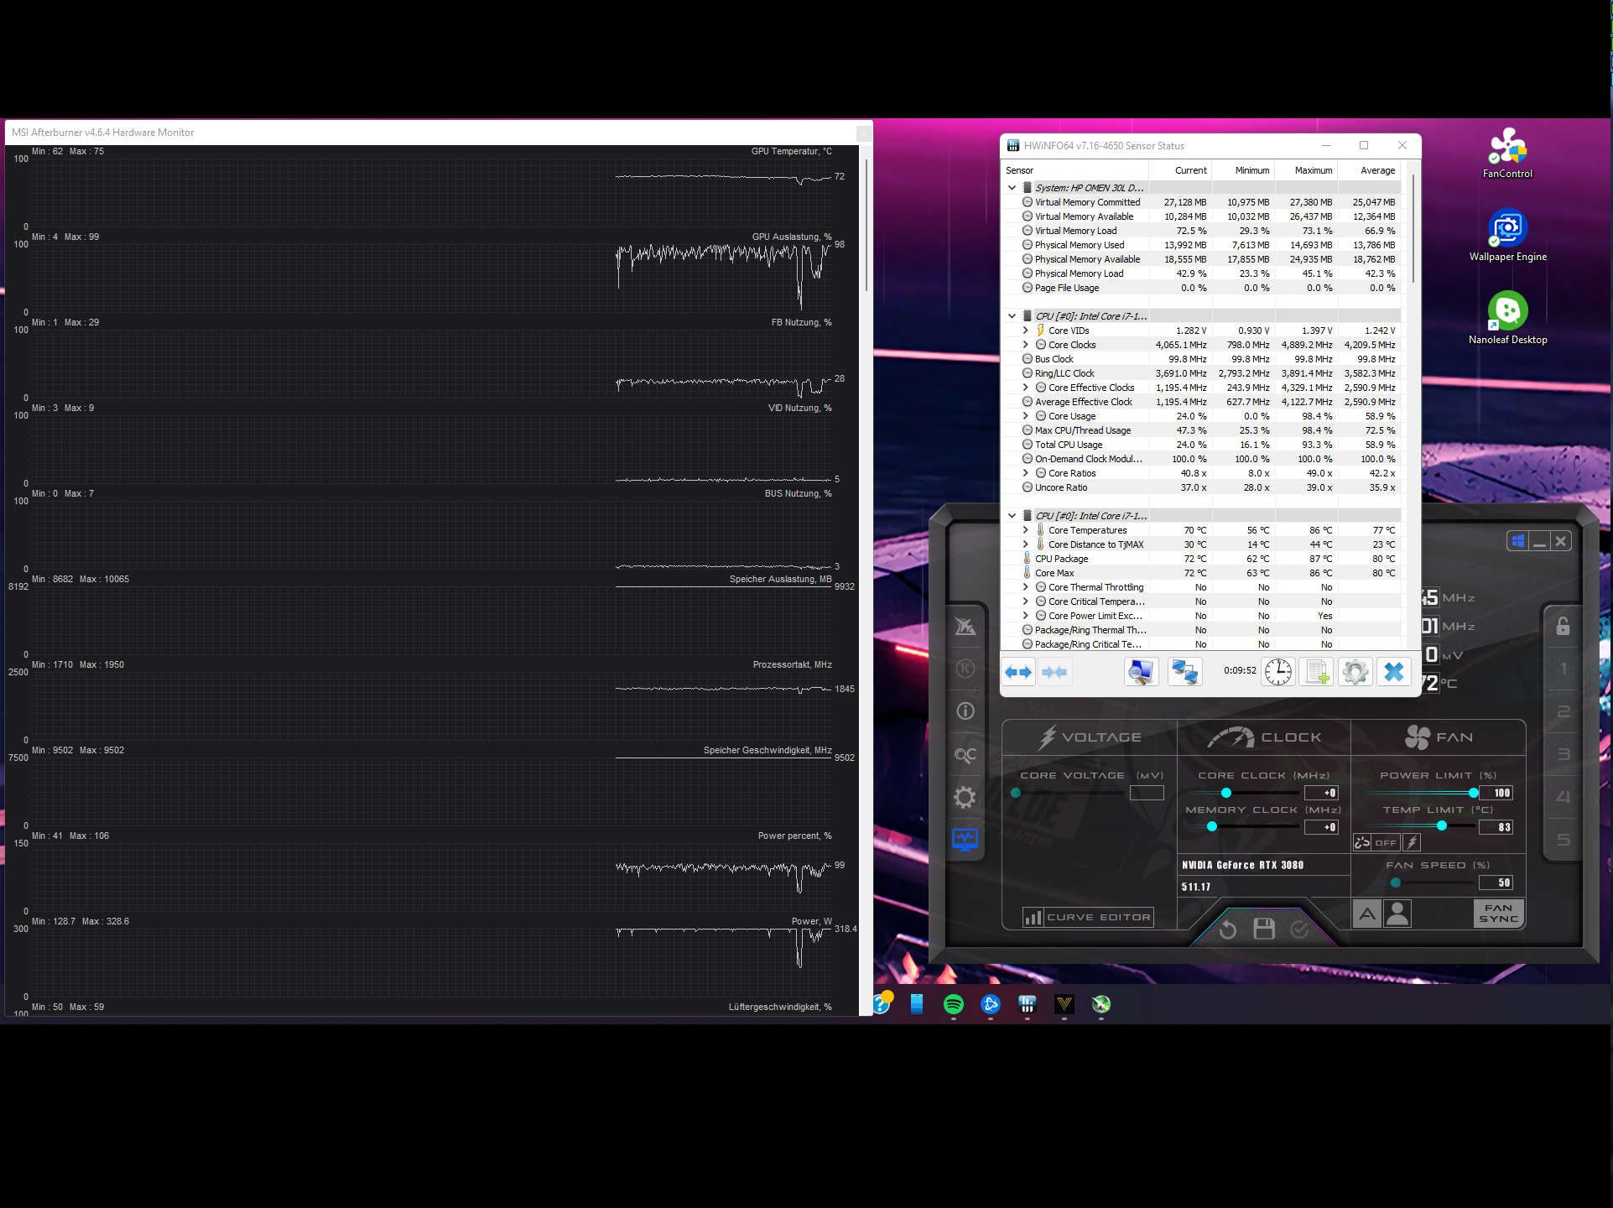Viewport: 1613px width, 1208px height.
Task: Click HWiNFO reset clock icon
Action: (x=1278, y=672)
